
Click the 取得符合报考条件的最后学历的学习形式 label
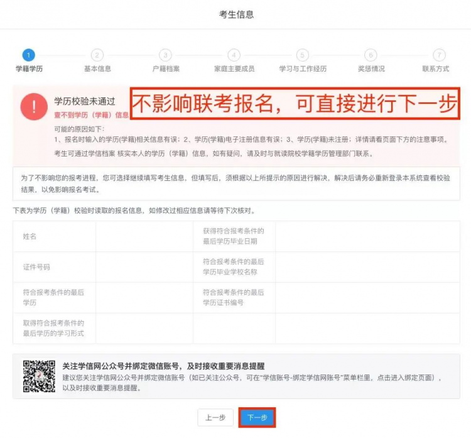click(53, 328)
